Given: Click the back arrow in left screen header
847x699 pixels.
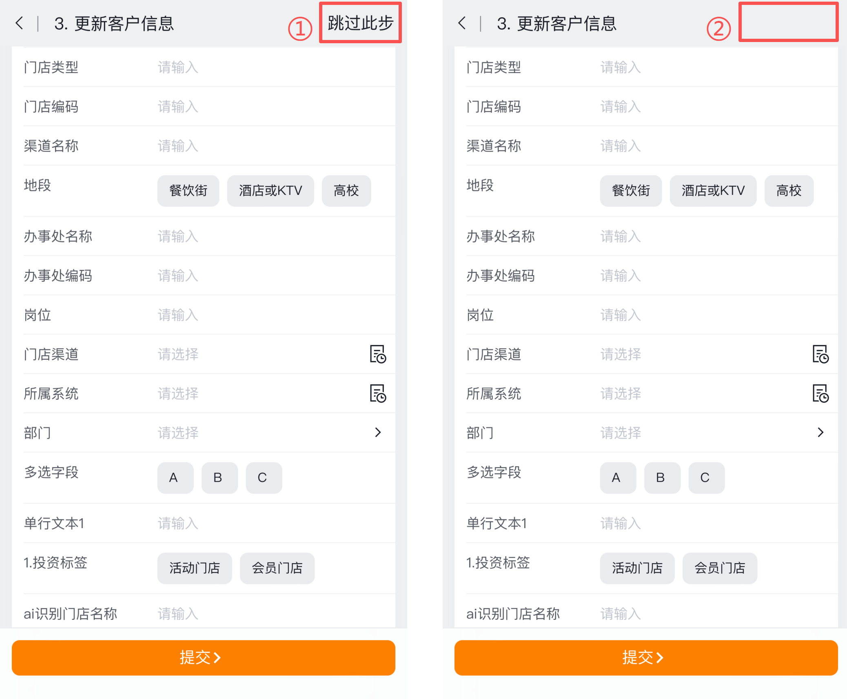Looking at the screenshot, I should pyautogui.click(x=19, y=23).
